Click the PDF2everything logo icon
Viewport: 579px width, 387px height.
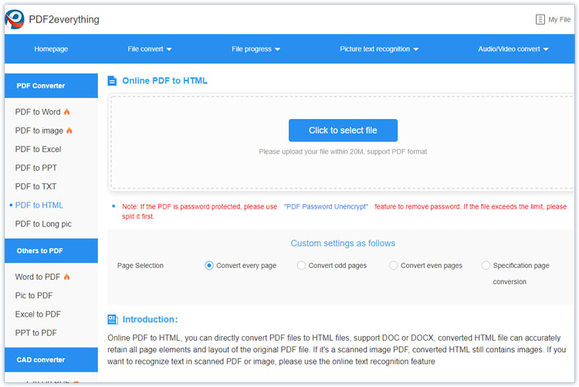click(x=15, y=19)
